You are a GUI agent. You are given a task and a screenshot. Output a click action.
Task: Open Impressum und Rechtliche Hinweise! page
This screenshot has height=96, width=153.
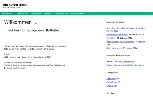coord(70,14)
